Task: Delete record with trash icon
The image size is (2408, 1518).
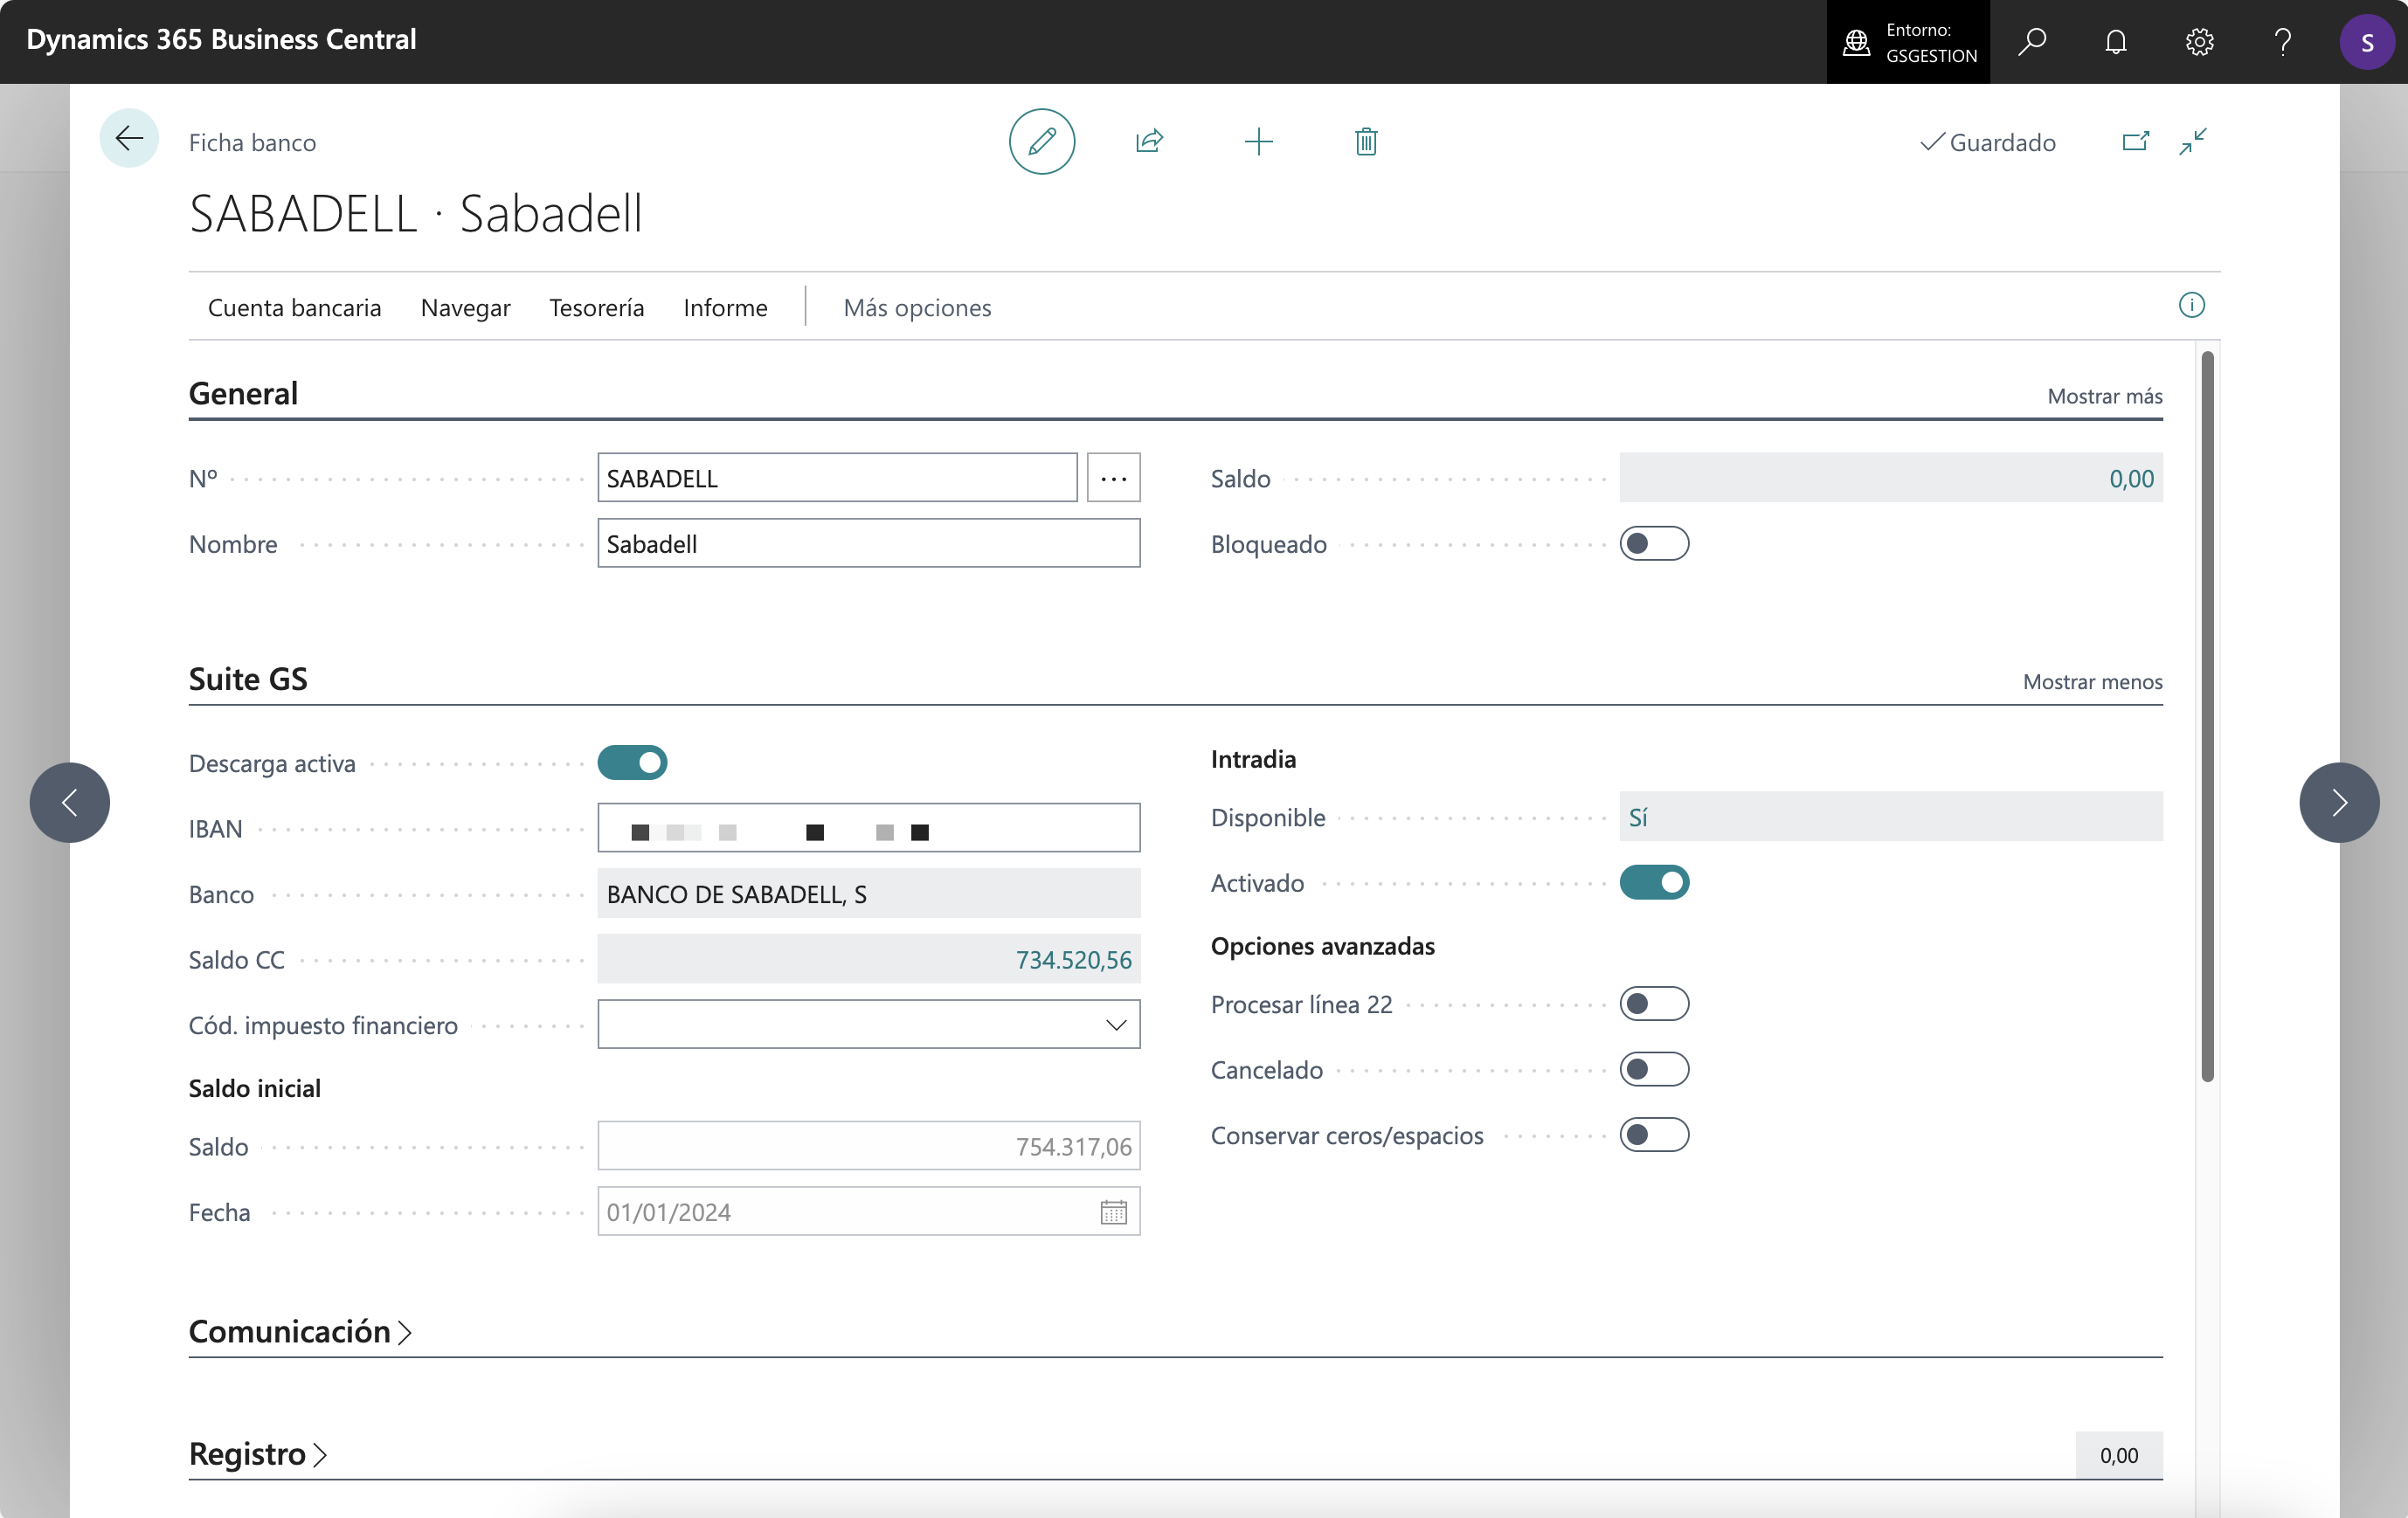Action: 1366,141
